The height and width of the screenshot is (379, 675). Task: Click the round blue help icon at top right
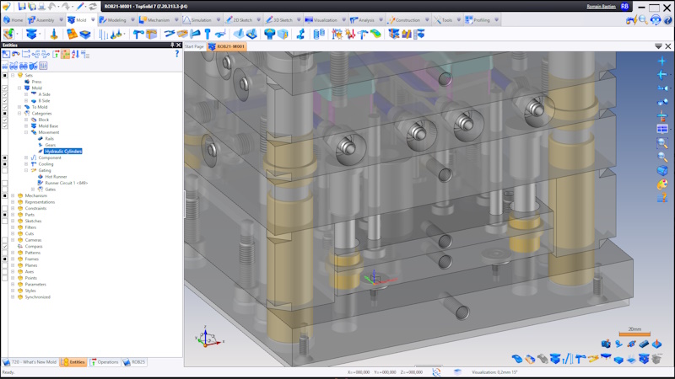pos(667,19)
